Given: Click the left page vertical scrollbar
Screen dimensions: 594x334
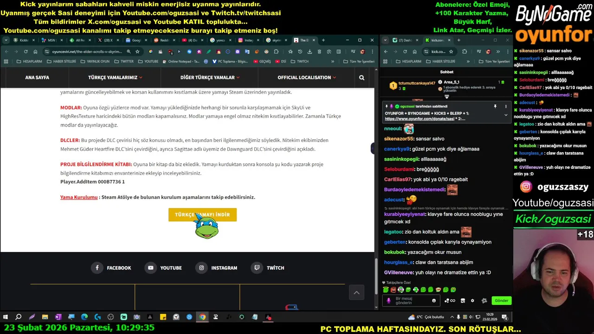Looking at the screenshot, I should pyautogui.click(x=376, y=276).
